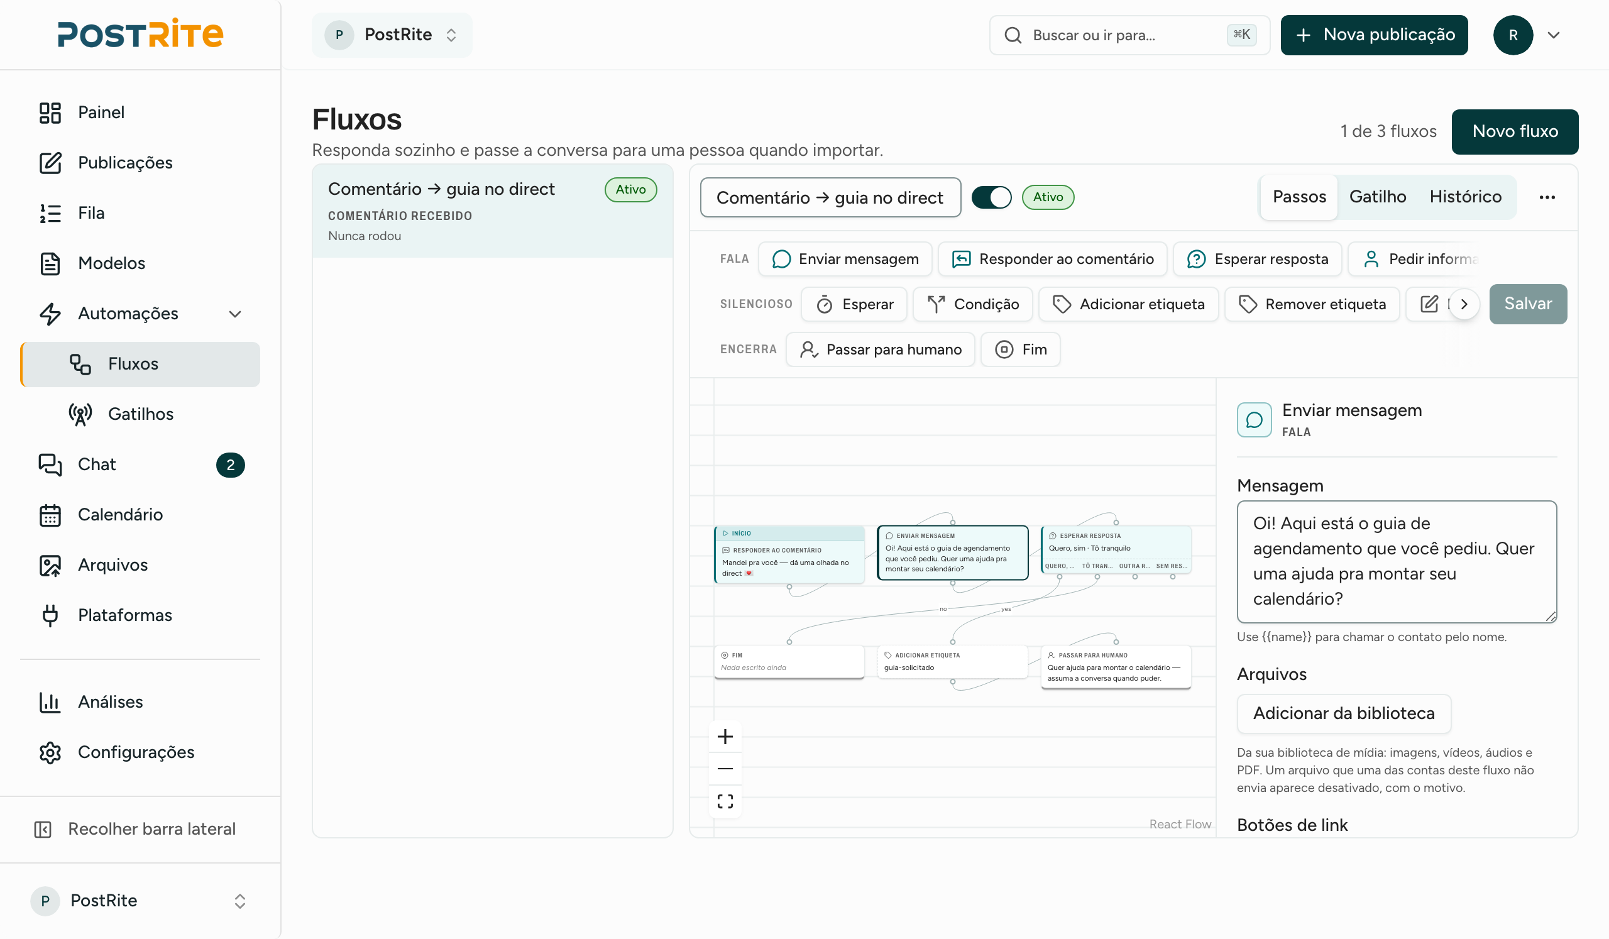The height and width of the screenshot is (939, 1609).
Task: Open Painel from the sidebar
Action: tap(140, 113)
